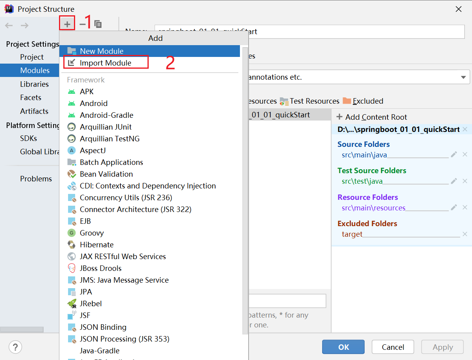Select Hibernate framework entry
Screen dimensions: 472x360
[149, 245]
